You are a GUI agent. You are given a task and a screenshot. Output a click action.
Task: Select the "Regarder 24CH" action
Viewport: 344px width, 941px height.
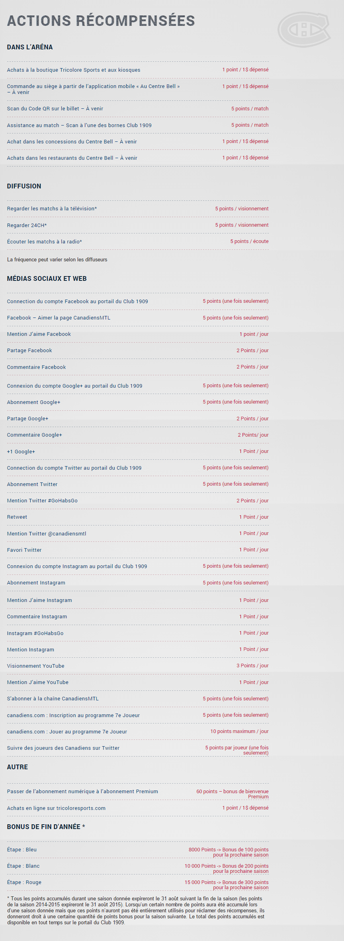(27, 225)
